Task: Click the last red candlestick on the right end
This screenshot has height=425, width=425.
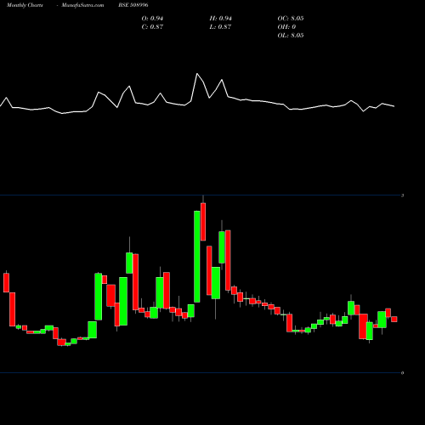Action: pyautogui.click(x=394, y=320)
